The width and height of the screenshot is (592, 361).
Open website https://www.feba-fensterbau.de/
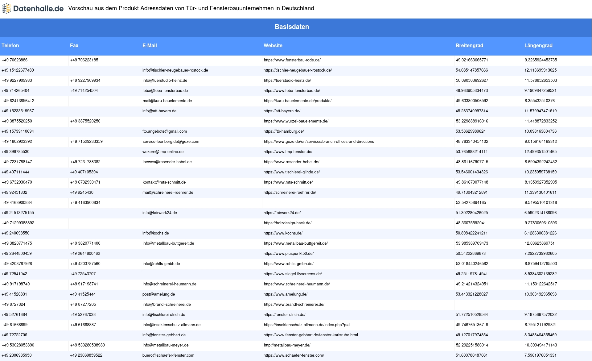292,91
